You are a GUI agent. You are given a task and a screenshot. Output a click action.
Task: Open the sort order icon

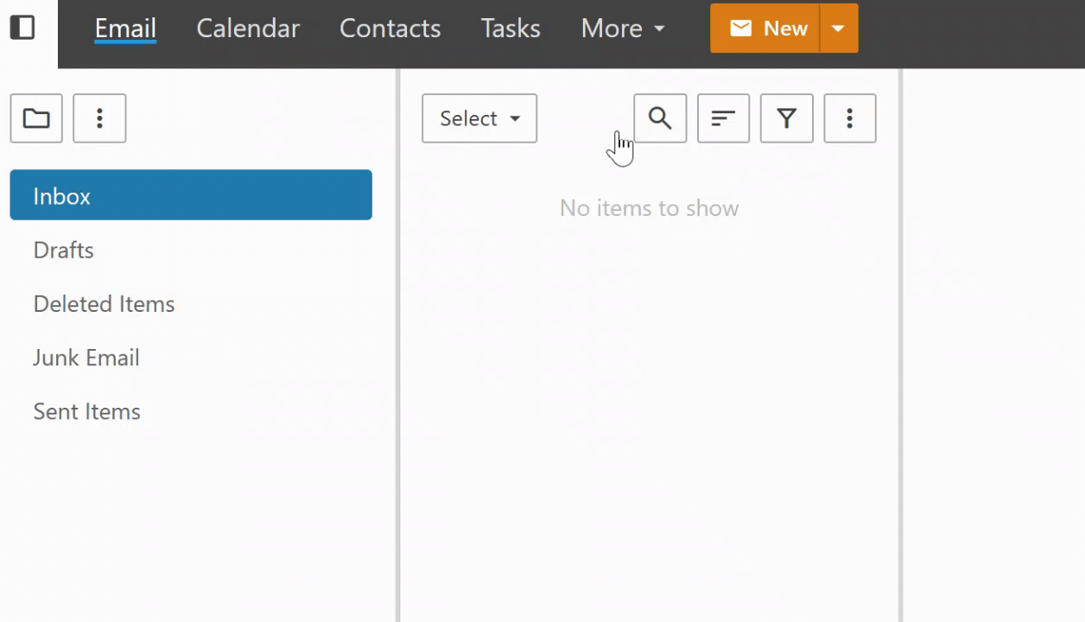tap(723, 118)
